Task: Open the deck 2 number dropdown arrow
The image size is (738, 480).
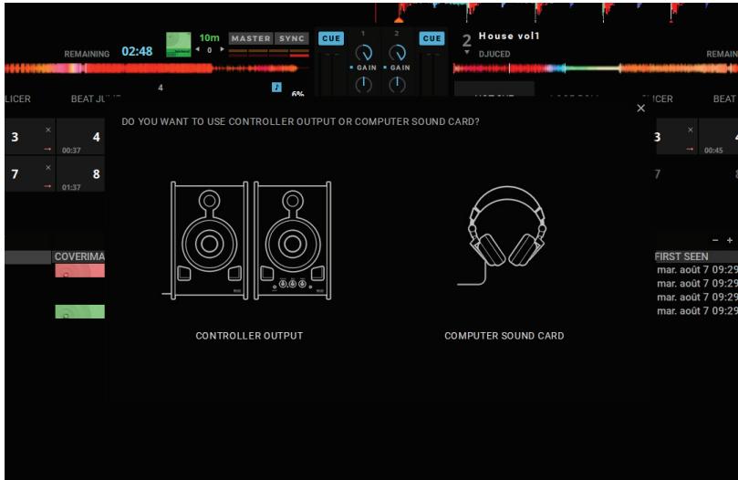Action: (466, 52)
